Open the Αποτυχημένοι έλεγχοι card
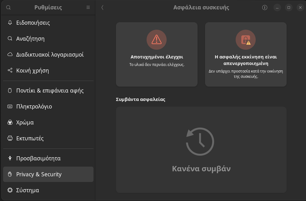This screenshot has height=201, width=306. 157,54
